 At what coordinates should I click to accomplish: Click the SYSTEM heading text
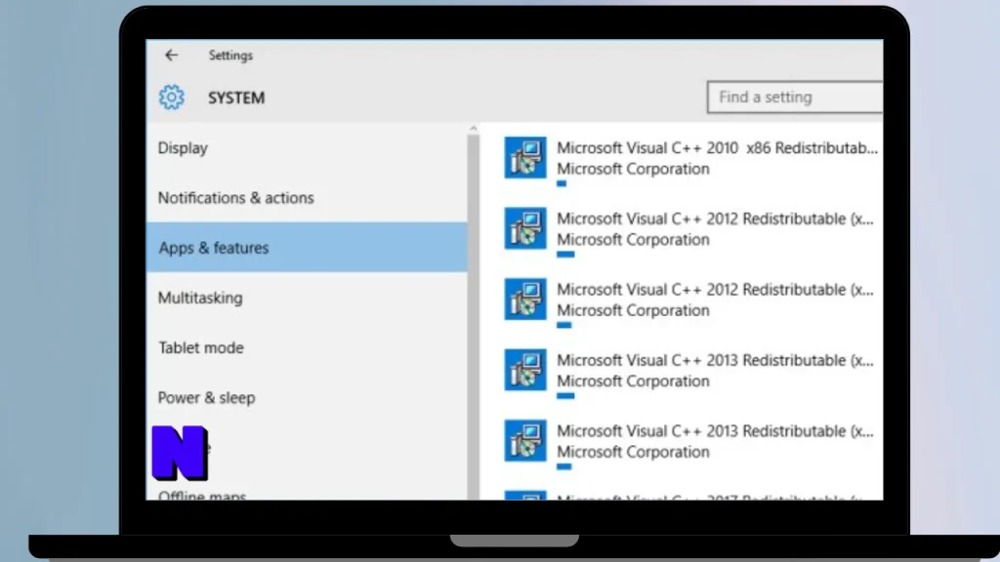(236, 98)
